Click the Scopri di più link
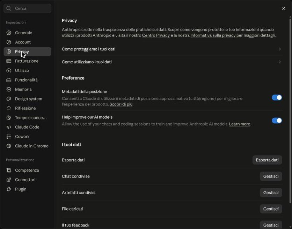The width and height of the screenshot is (292, 229). [121, 104]
